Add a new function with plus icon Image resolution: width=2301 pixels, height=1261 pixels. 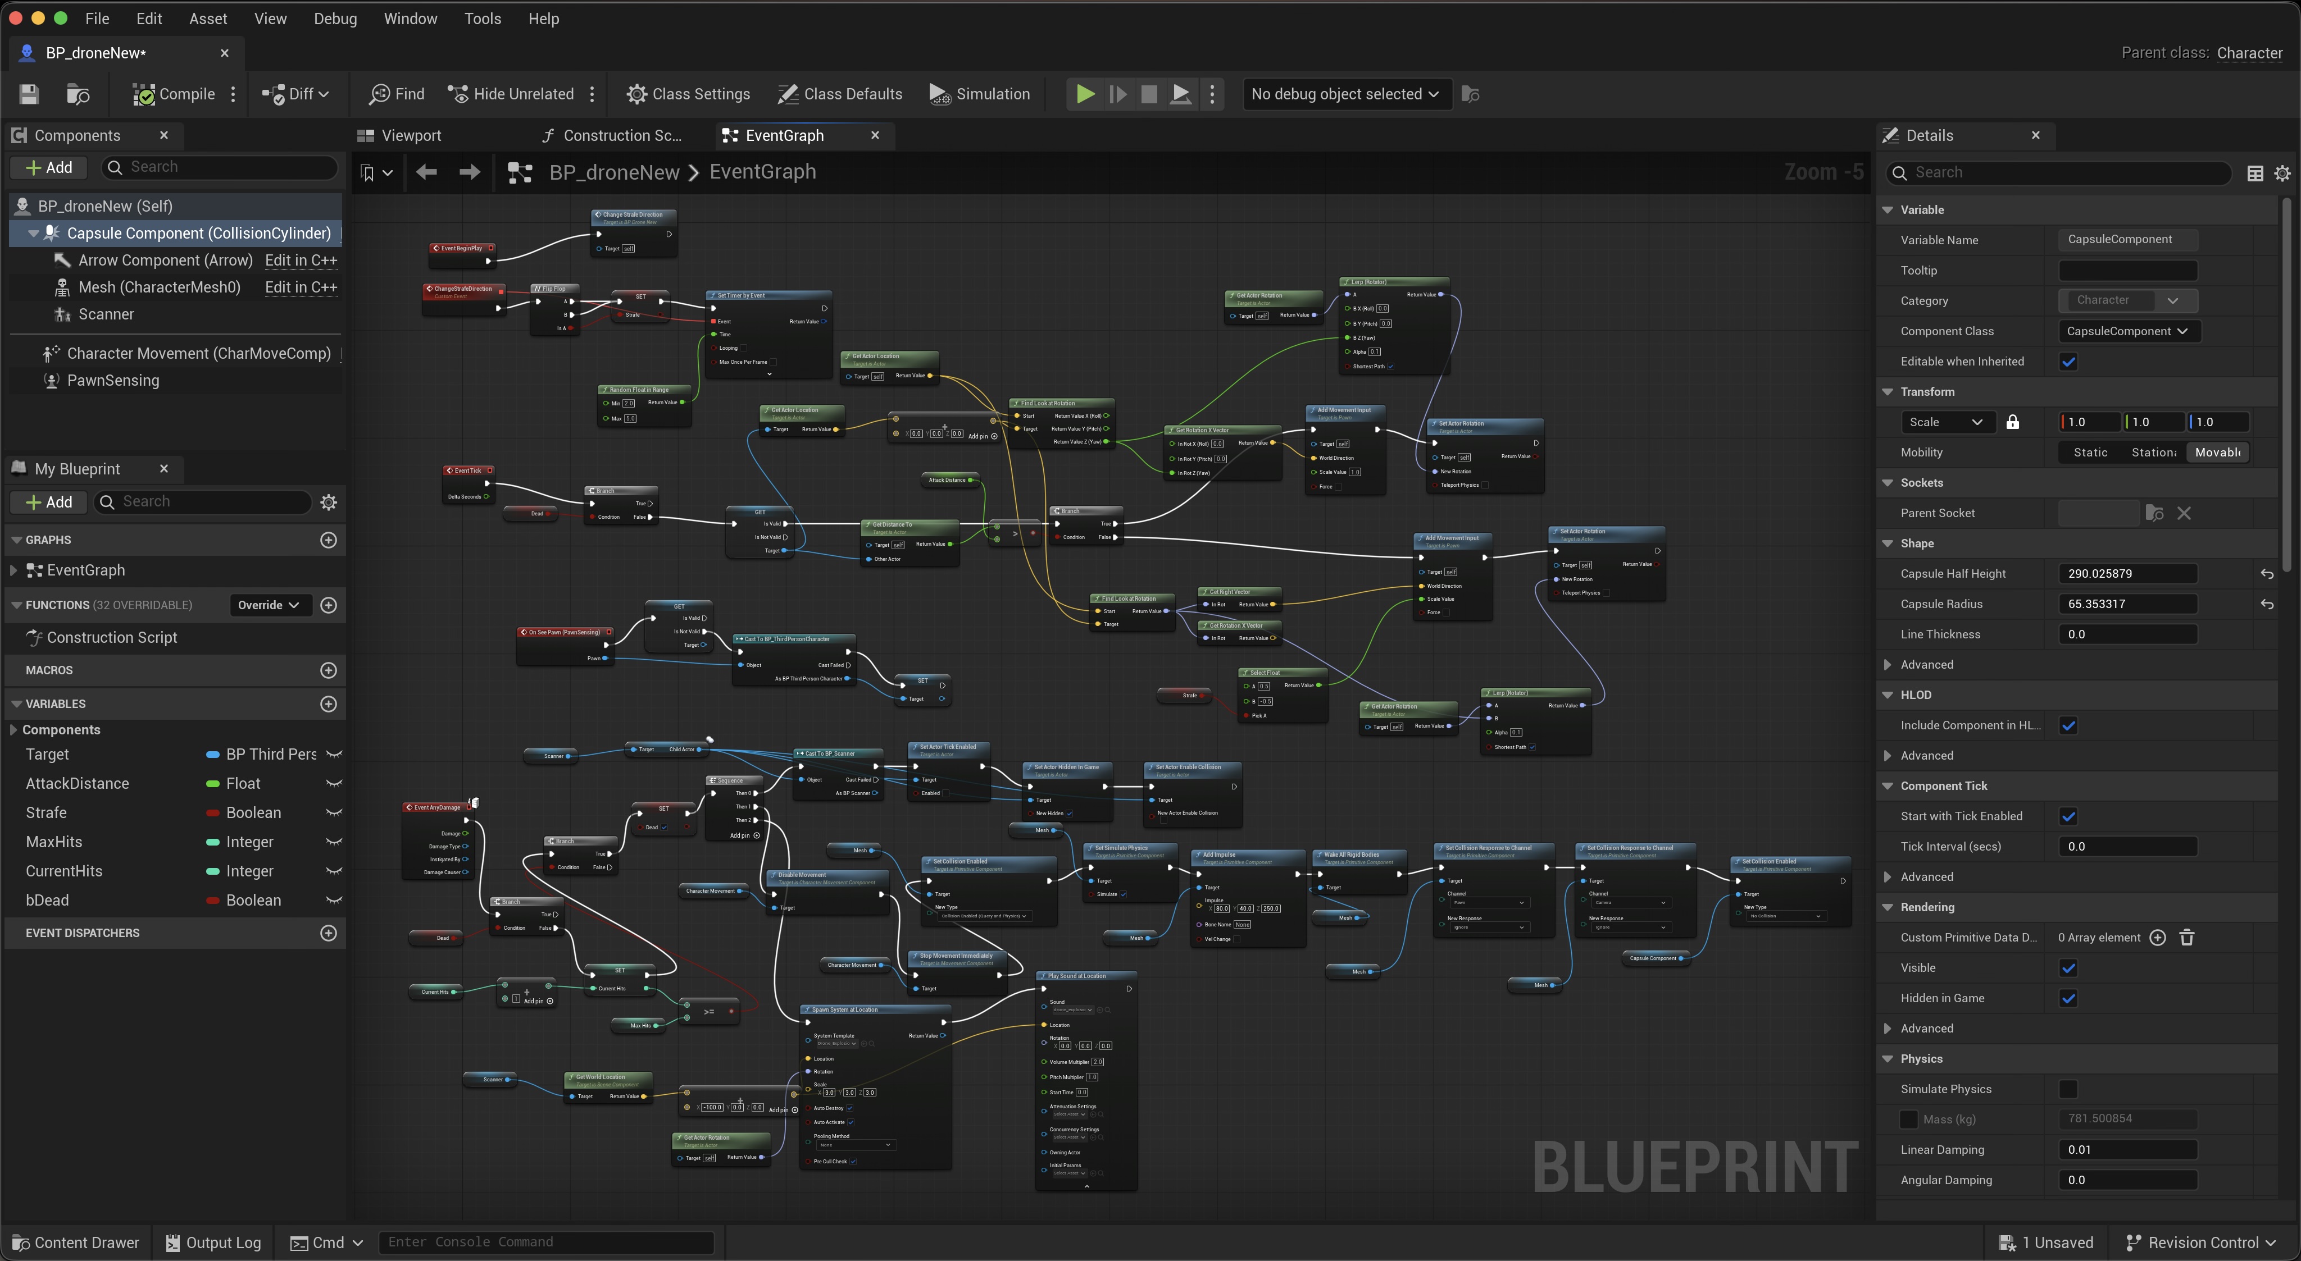(x=329, y=605)
